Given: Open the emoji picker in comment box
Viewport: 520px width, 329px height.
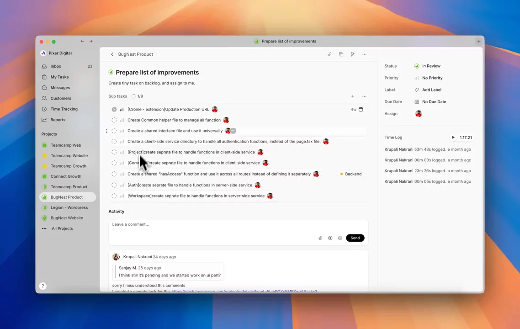Looking at the screenshot, I should (340, 238).
